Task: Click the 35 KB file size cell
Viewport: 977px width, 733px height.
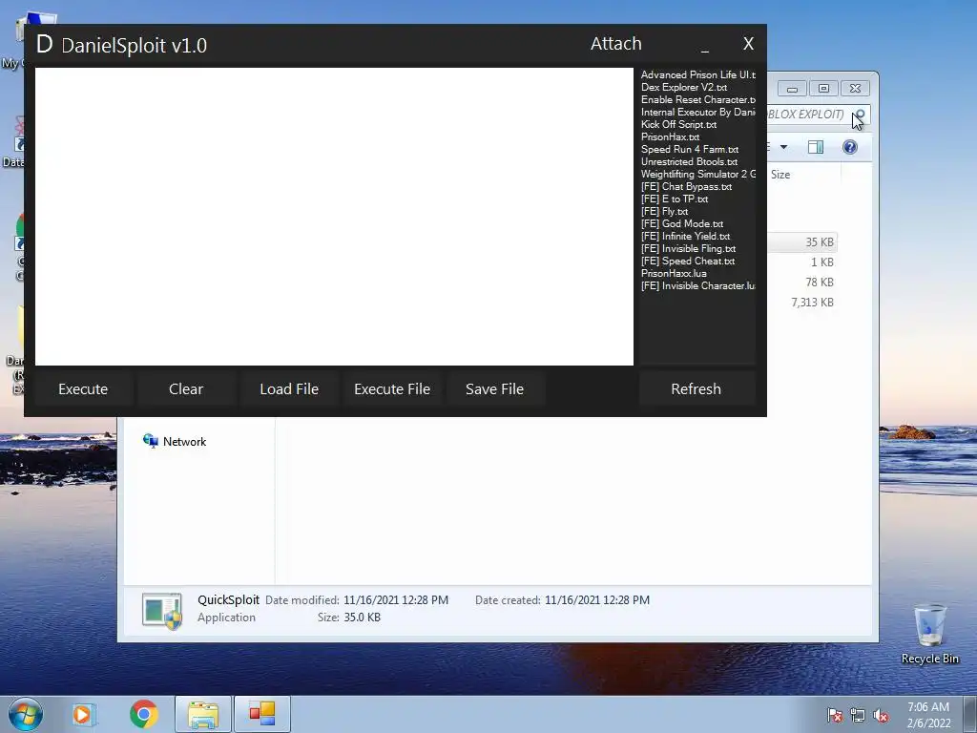Action: (819, 242)
